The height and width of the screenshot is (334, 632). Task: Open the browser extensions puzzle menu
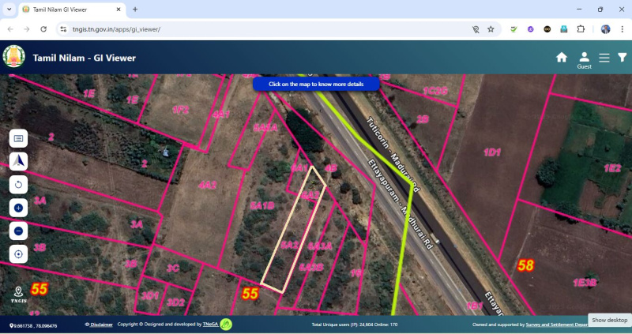[581, 29]
